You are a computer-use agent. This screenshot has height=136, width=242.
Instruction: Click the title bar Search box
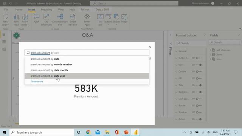coord(134,3)
